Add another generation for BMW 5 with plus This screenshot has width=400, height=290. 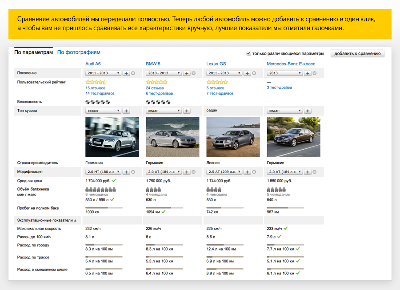click(187, 73)
